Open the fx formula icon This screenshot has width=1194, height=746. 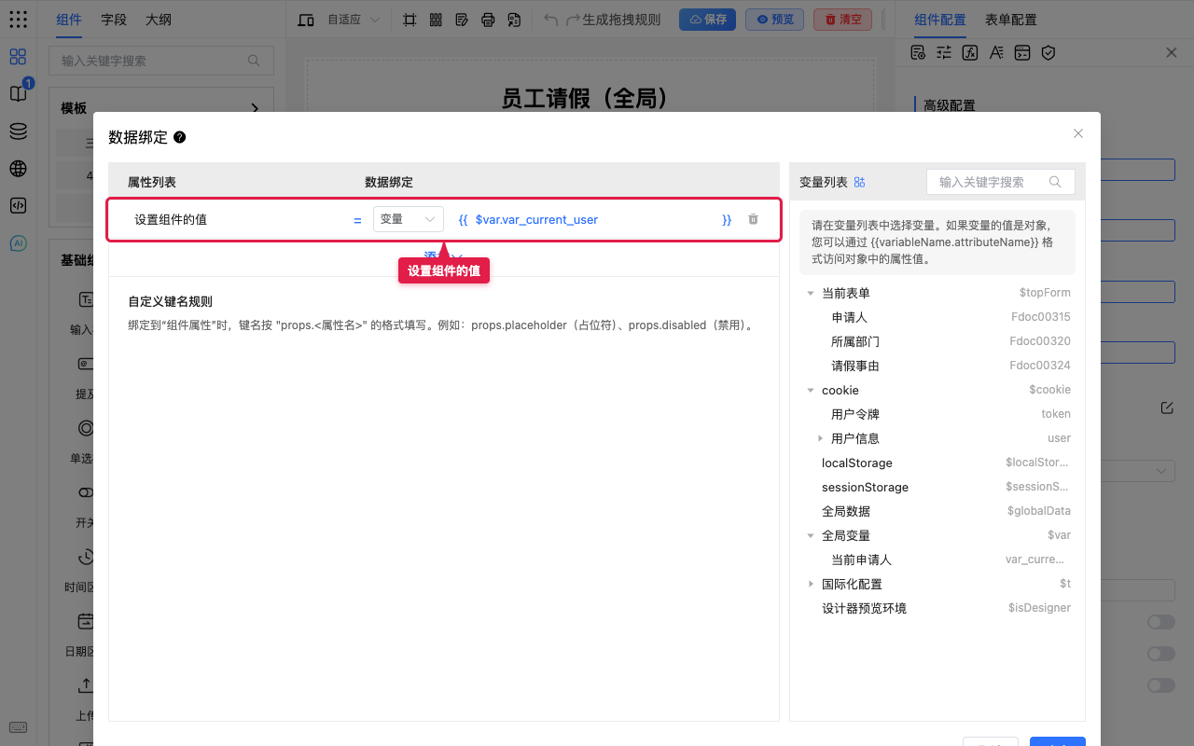coord(970,52)
